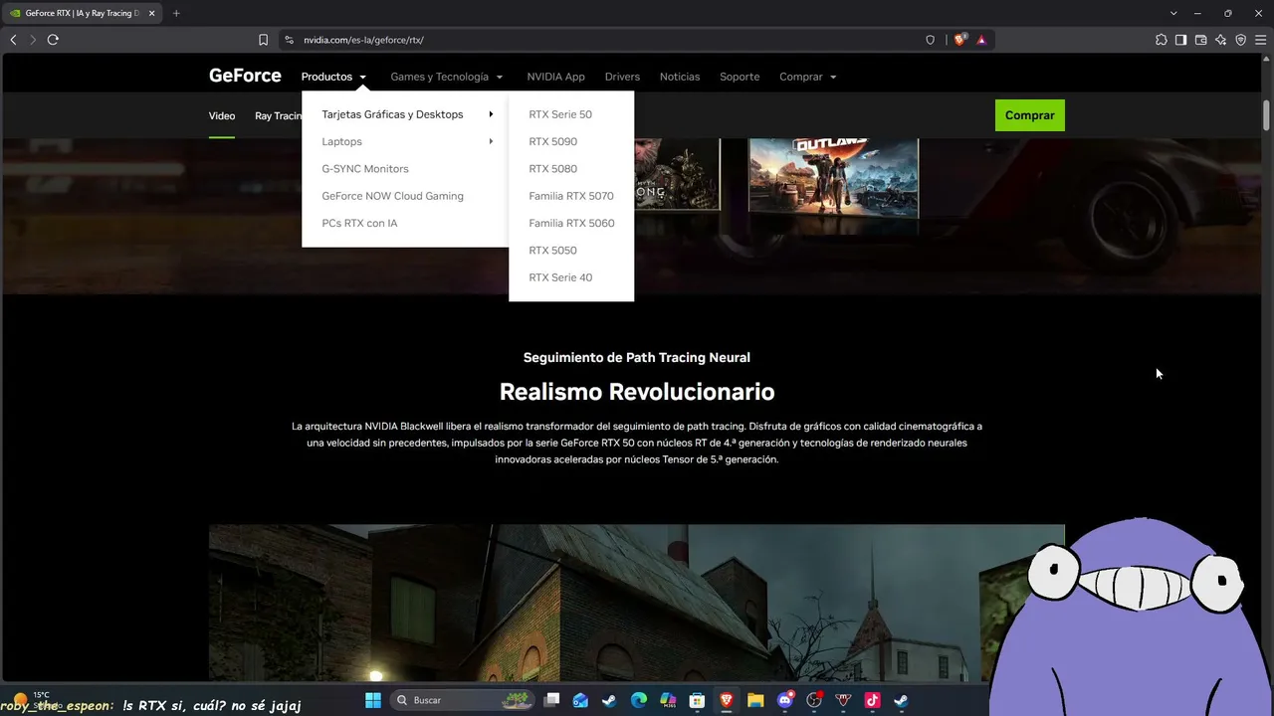
Task: Open Discord from the taskbar
Action: (785, 700)
